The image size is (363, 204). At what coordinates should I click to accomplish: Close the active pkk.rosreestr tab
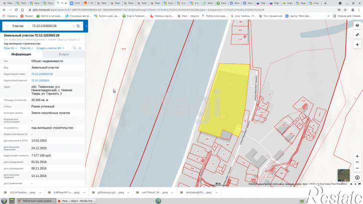point(66,3)
